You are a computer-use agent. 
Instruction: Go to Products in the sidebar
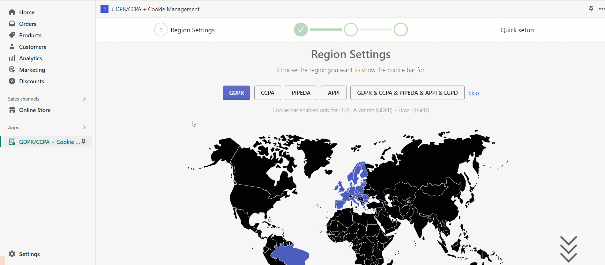(30, 35)
